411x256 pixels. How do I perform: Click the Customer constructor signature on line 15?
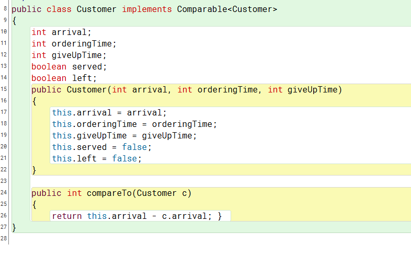tap(187, 90)
